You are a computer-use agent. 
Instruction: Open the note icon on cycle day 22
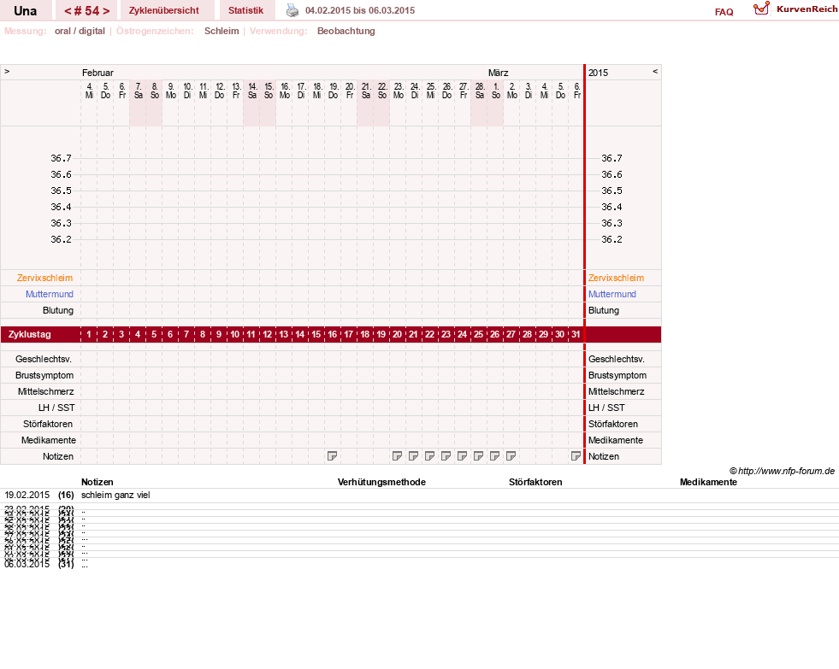[x=429, y=455]
